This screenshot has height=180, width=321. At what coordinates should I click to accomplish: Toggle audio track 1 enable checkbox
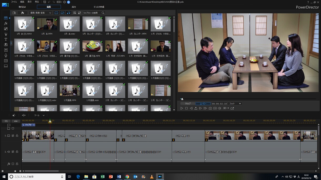[13, 152]
